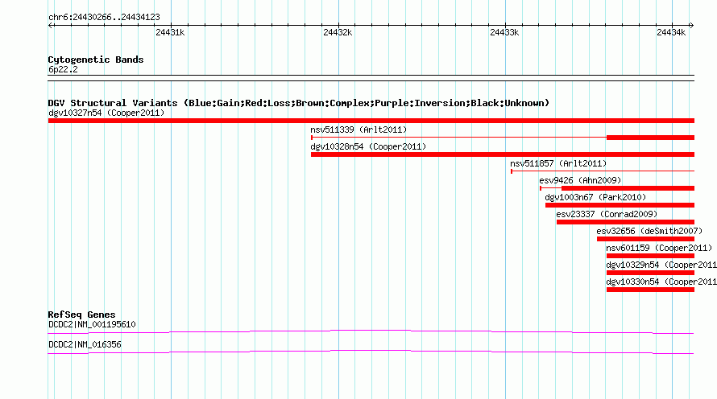
Task: Click the dgv10329n54 (Cooper2011 label
Action: click(x=661, y=265)
